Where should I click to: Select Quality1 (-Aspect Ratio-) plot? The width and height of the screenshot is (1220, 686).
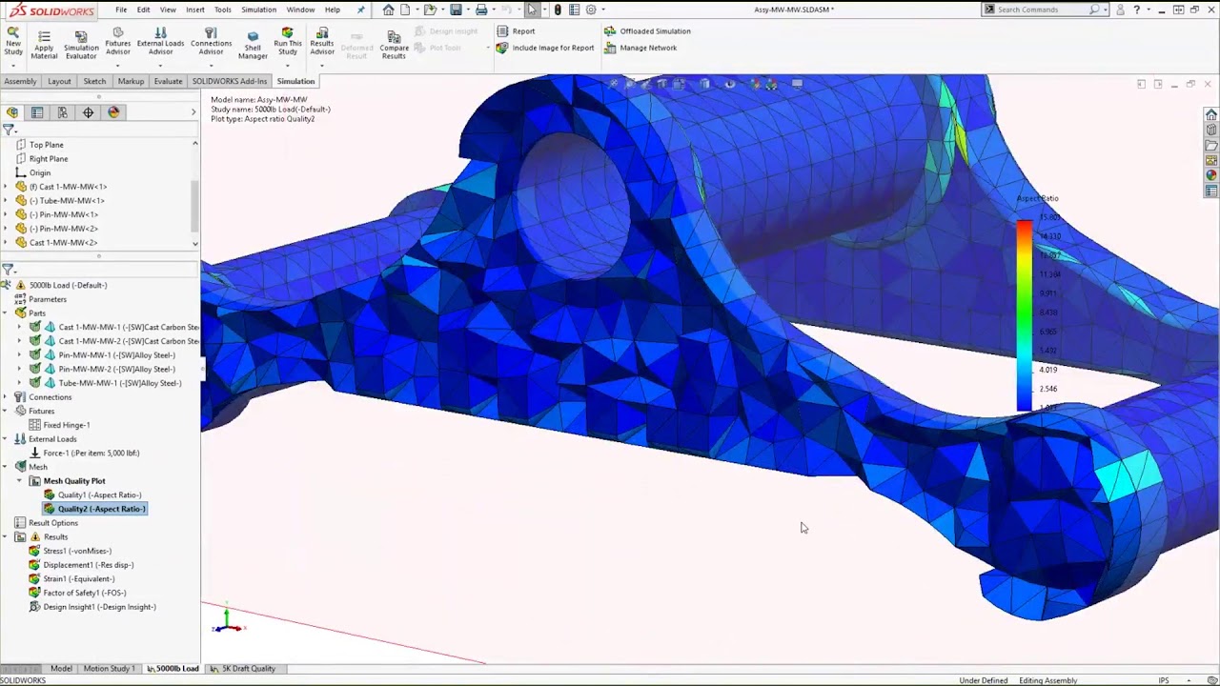[92, 495]
